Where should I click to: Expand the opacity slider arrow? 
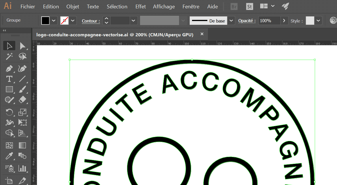pyautogui.click(x=284, y=21)
